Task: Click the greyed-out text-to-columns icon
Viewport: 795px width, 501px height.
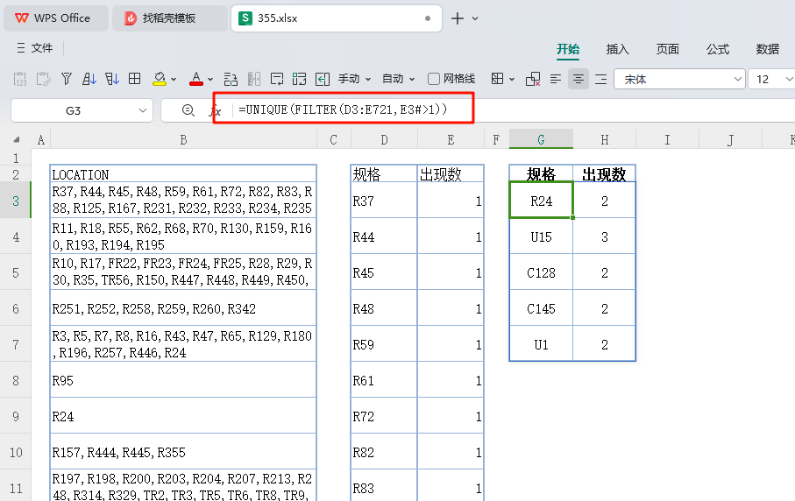Action: [254, 79]
